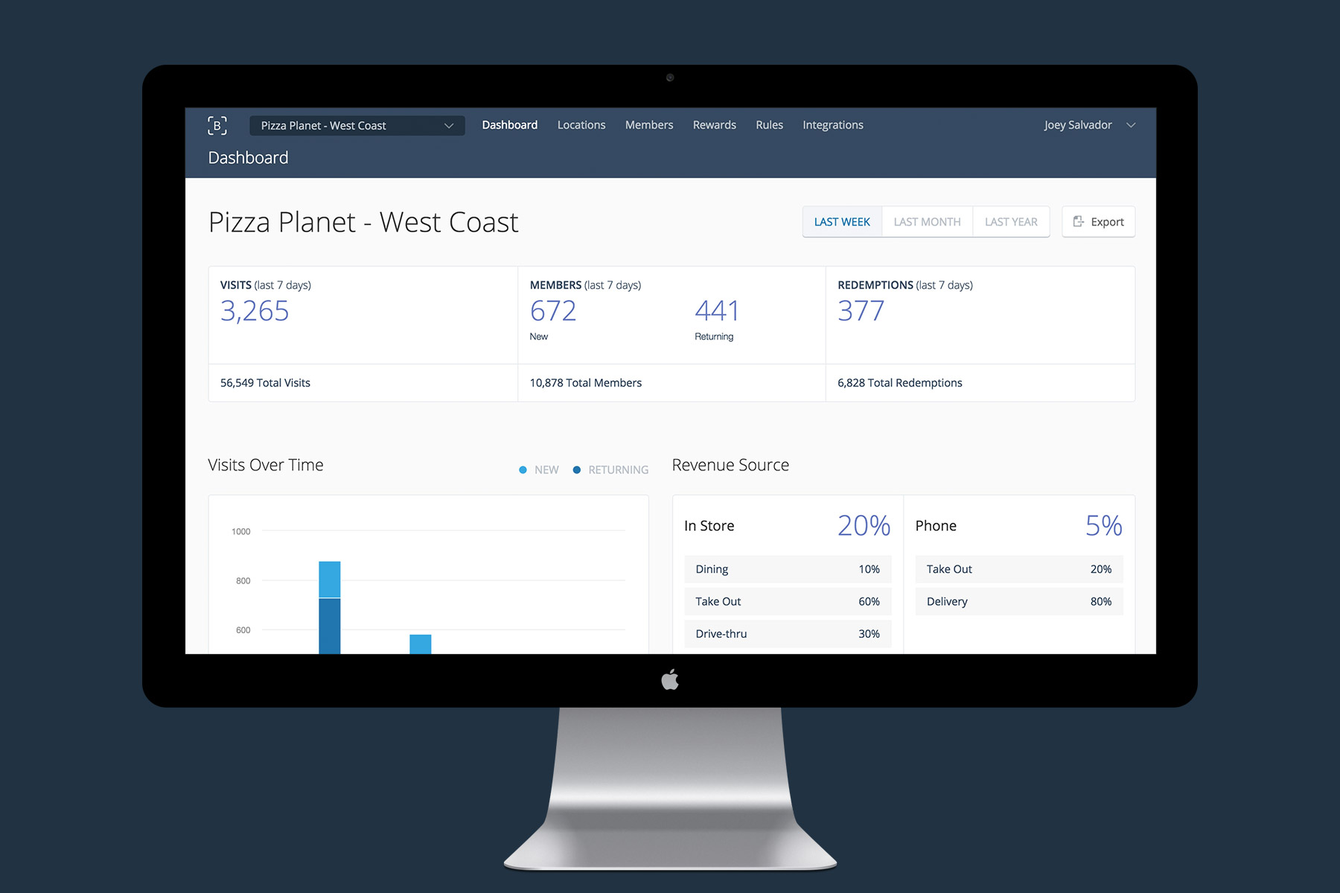Go to Integrations
1340x893 pixels.
[x=833, y=125]
